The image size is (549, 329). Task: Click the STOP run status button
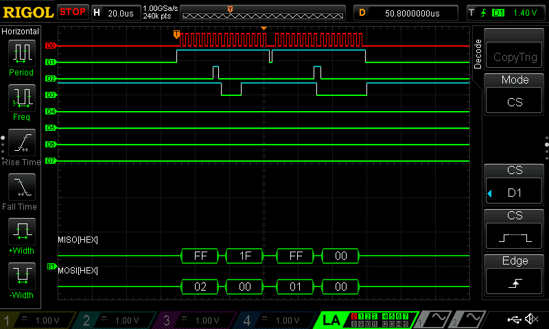coord(73,12)
